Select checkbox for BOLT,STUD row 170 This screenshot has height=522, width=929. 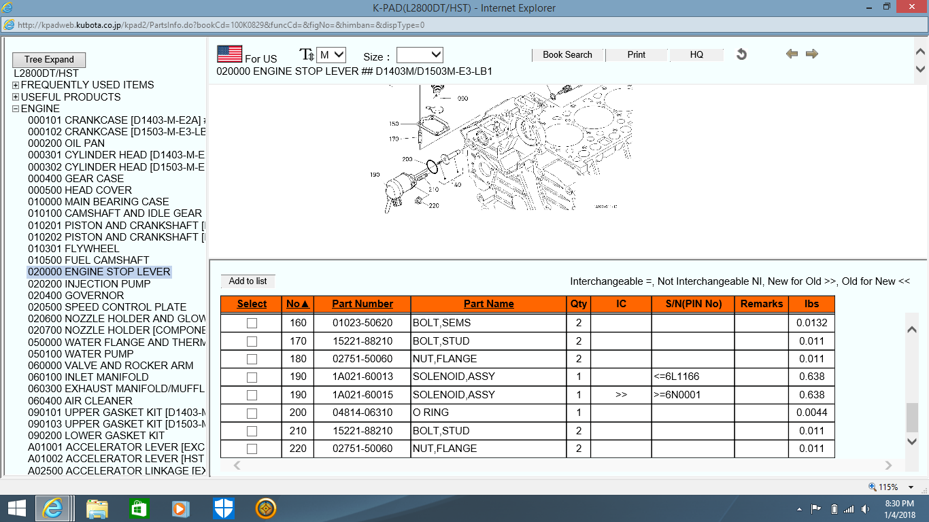tap(252, 341)
